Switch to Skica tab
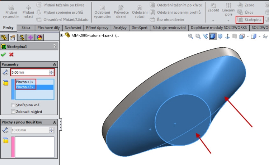This screenshot has width=269, height=165. pyautogui.click(x=26, y=28)
